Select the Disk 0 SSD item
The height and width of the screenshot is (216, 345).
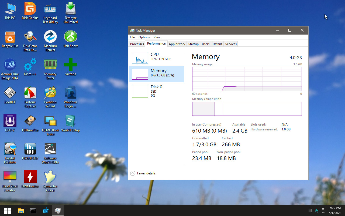[157, 90]
